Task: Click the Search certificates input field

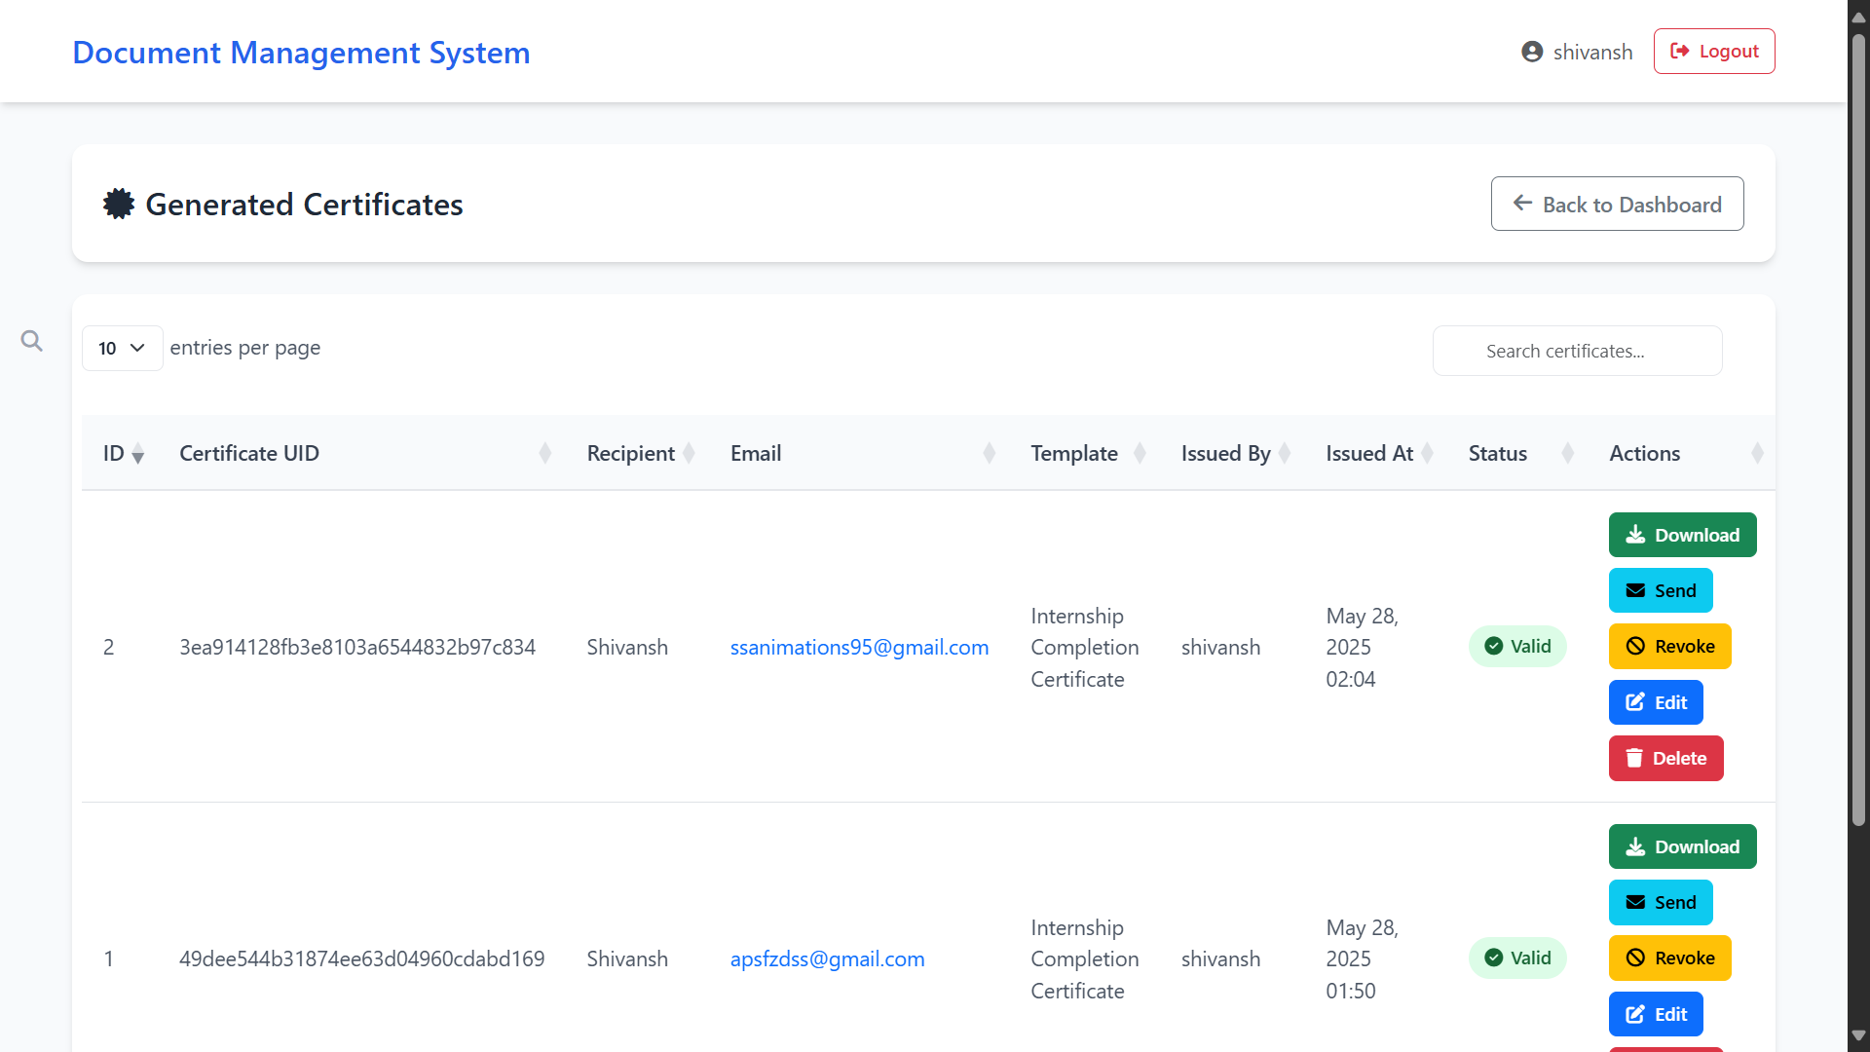Action: coord(1577,351)
